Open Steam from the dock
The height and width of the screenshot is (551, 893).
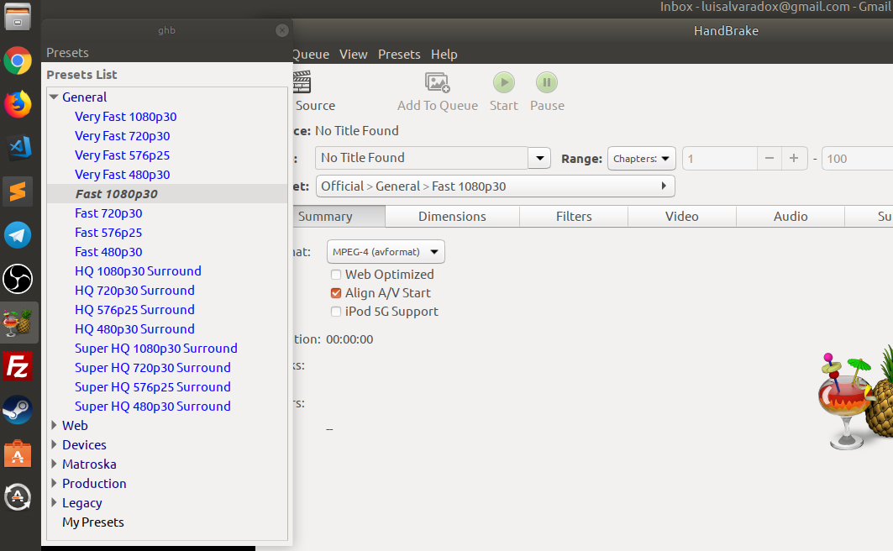[x=18, y=410]
